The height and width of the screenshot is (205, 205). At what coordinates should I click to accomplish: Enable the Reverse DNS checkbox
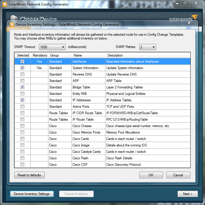pos(22,74)
